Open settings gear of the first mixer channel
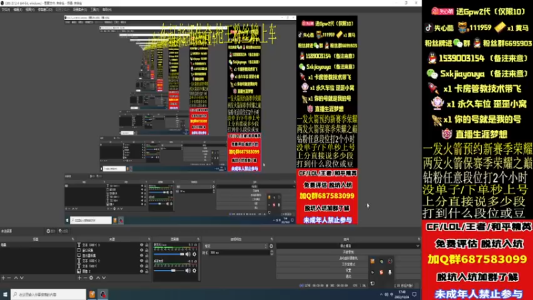Screen dimensions: 533x300 pyautogui.click(x=195, y=254)
